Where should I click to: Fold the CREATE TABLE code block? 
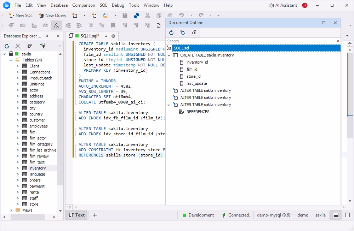[76, 44]
